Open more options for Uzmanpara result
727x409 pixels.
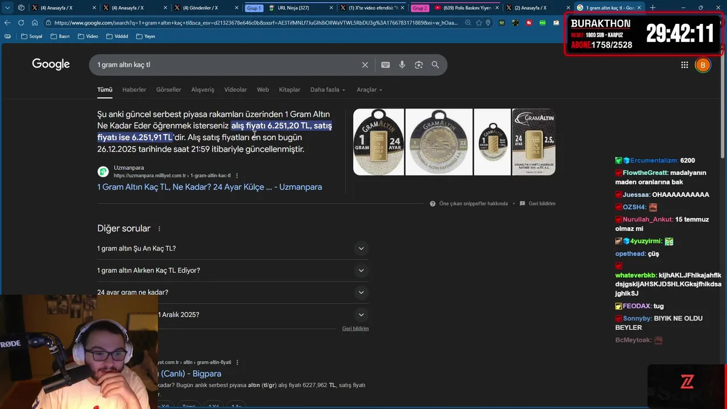pyautogui.click(x=237, y=176)
